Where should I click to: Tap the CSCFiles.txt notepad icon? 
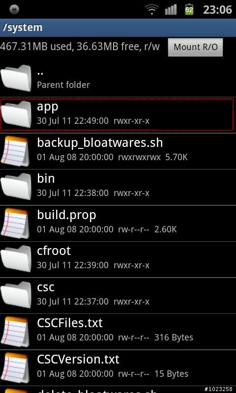coord(15,331)
